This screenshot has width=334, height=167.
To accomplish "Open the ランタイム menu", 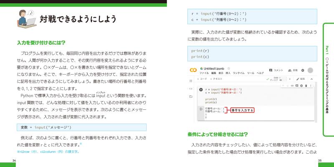I will pyautogui.click(x=239, y=73).
